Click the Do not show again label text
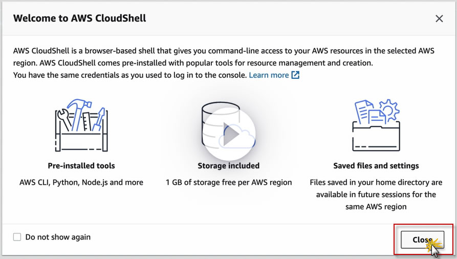 (x=58, y=237)
